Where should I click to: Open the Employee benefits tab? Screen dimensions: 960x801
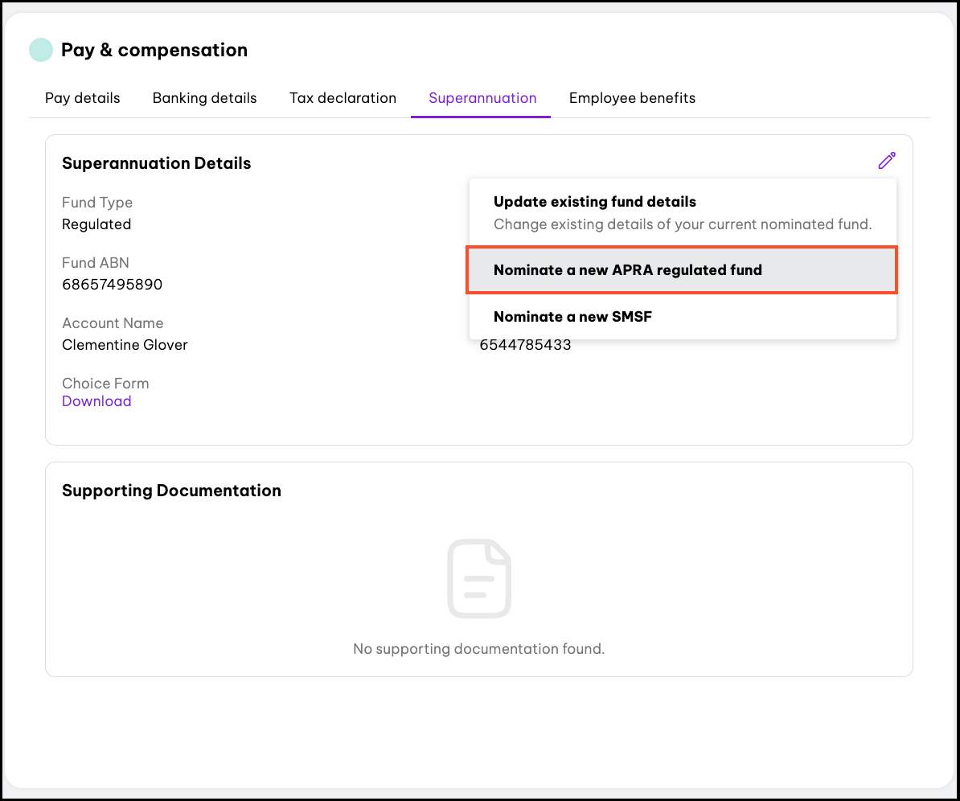tap(632, 98)
